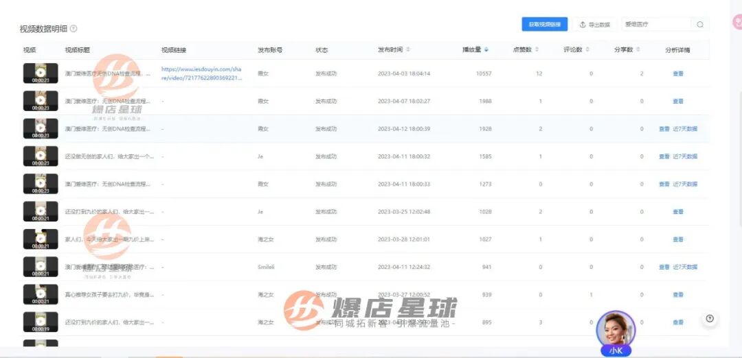The height and width of the screenshot is (358, 742).
Task: Click the publish time 2023-04-07 18:02:27
Action: pos(404,101)
